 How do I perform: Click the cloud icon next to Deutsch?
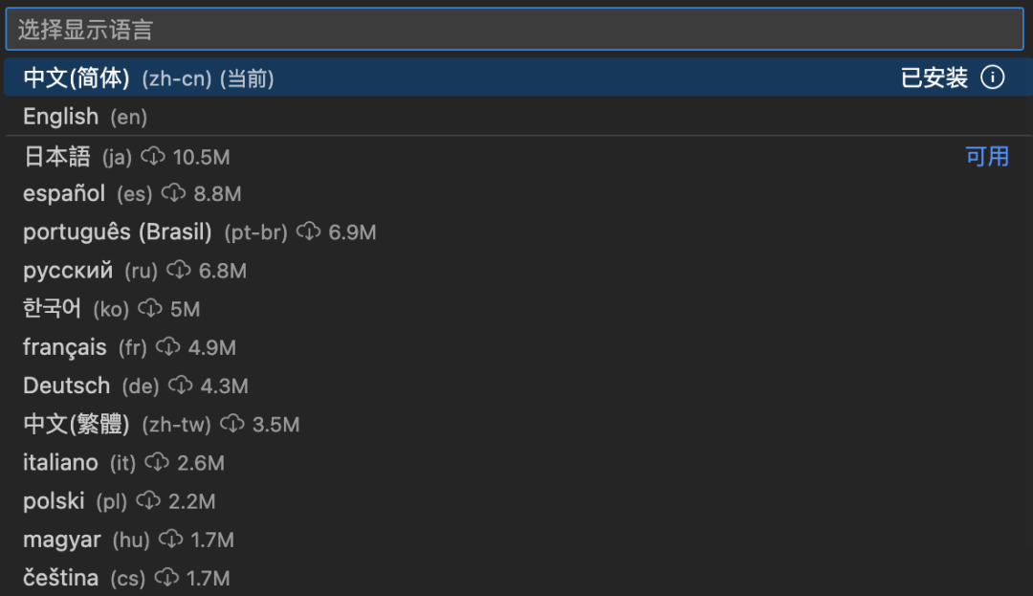click(x=181, y=386)
